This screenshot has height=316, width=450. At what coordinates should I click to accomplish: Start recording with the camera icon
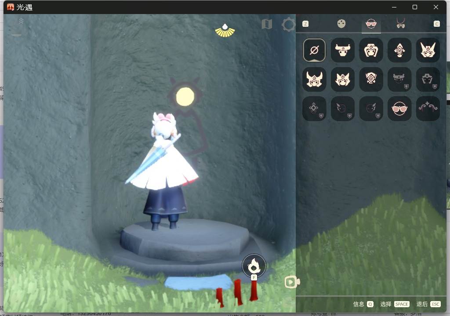[292, 282]
